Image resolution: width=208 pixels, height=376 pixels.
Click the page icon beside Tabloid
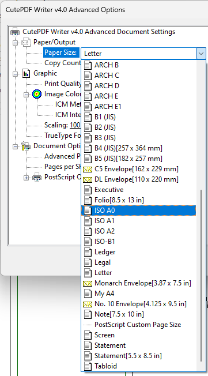pos(88,366)
